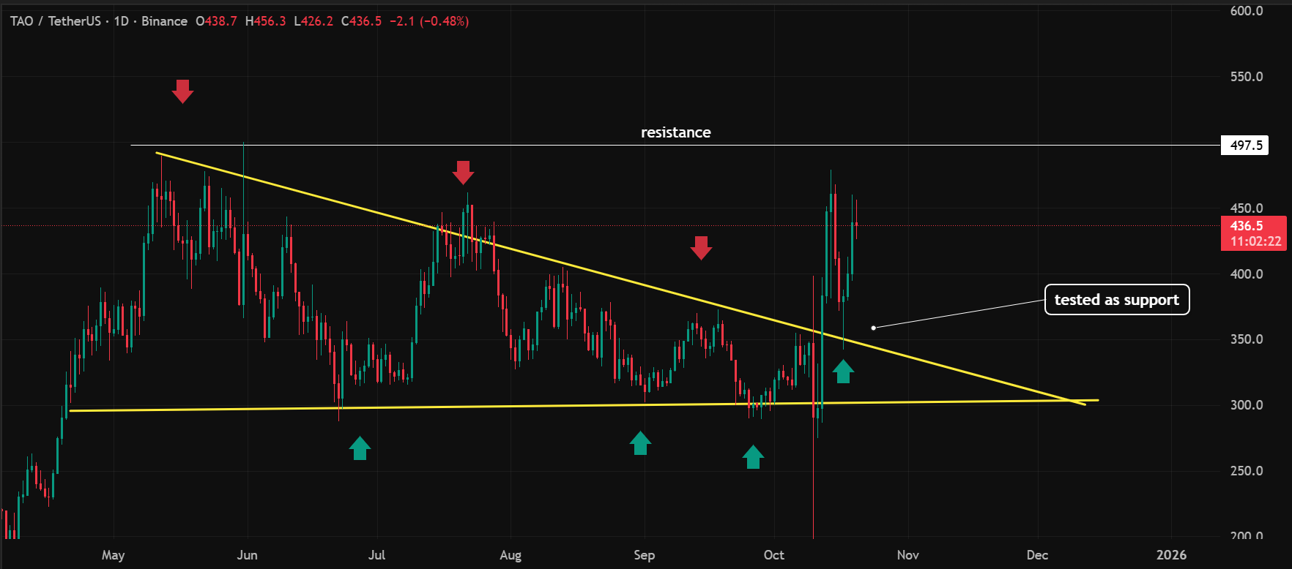Image resolution: width=1292 pixels, height=569 pixels.
Task: Click the green up arrow under the late-June low
Action: [360, 448]
